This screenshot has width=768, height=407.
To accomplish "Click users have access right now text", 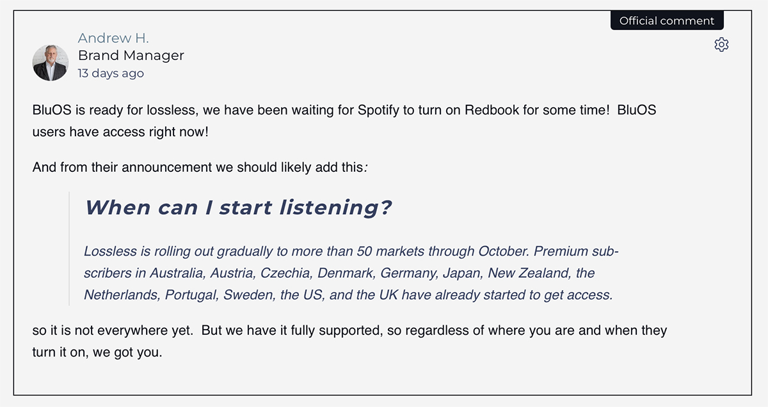I will (120, 132).
